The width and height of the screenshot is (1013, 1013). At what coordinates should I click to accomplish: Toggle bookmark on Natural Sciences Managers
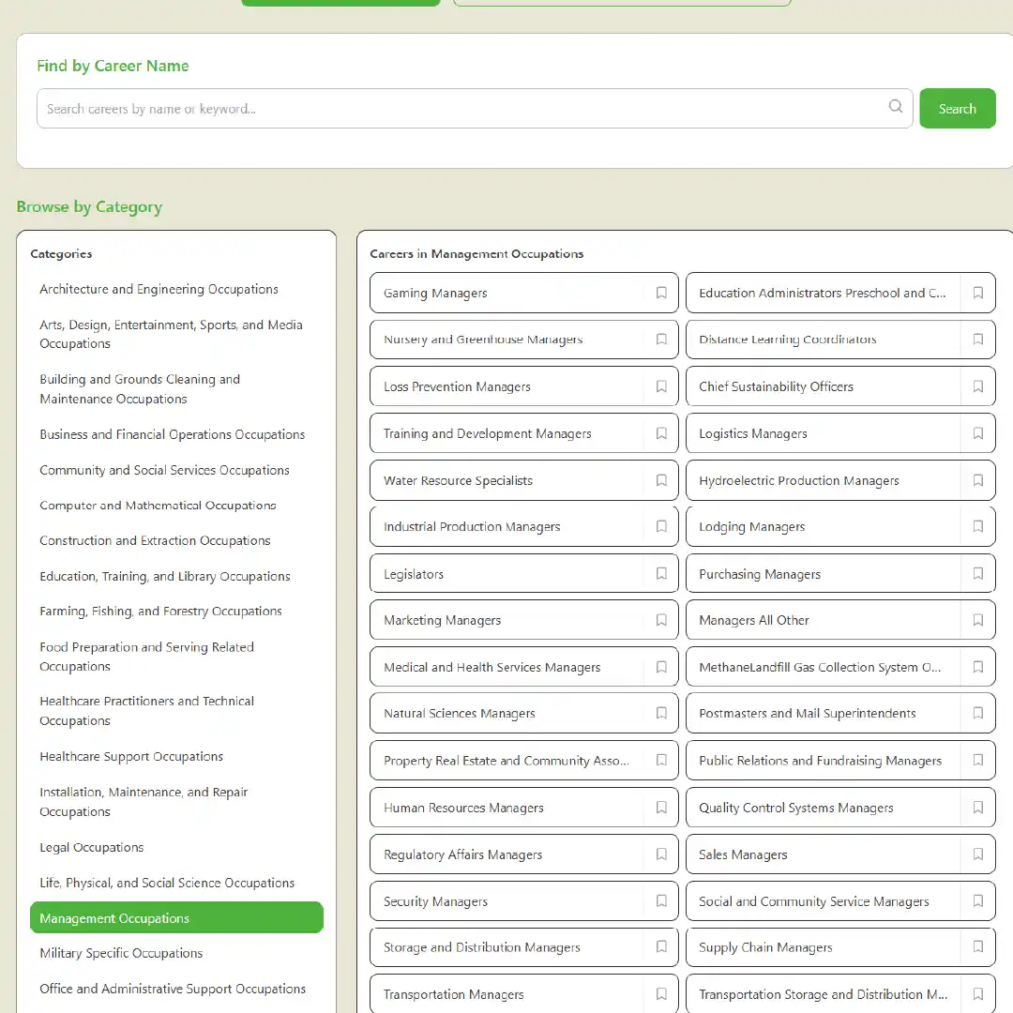click(x=661, y=714)
